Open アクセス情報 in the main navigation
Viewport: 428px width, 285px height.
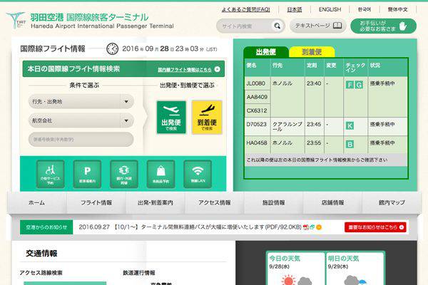coord(215,202)
